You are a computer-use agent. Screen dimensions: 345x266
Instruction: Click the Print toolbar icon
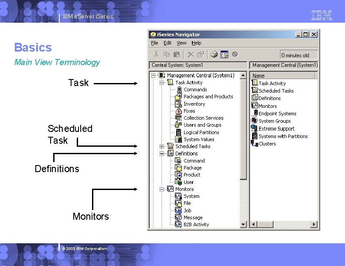tap(214, 54)
